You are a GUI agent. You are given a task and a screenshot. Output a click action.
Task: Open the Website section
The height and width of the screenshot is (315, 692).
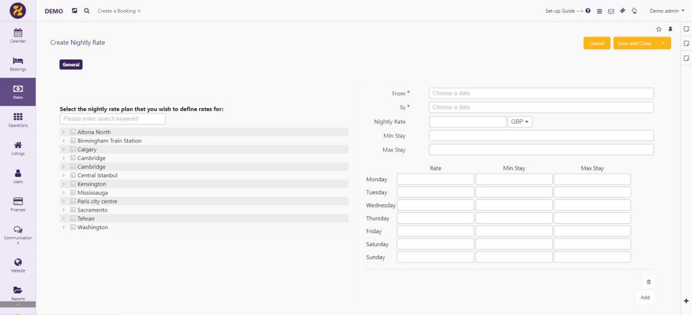(18, 265)
